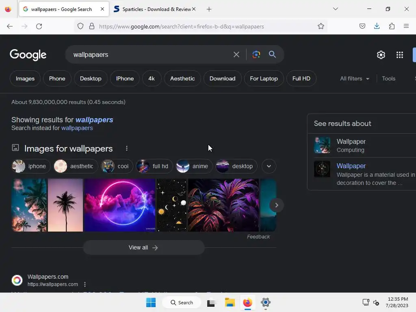Select the Phone filter chip
This screenshot has width=416, height=312.
pyautogui.click(x=57, y=78)
